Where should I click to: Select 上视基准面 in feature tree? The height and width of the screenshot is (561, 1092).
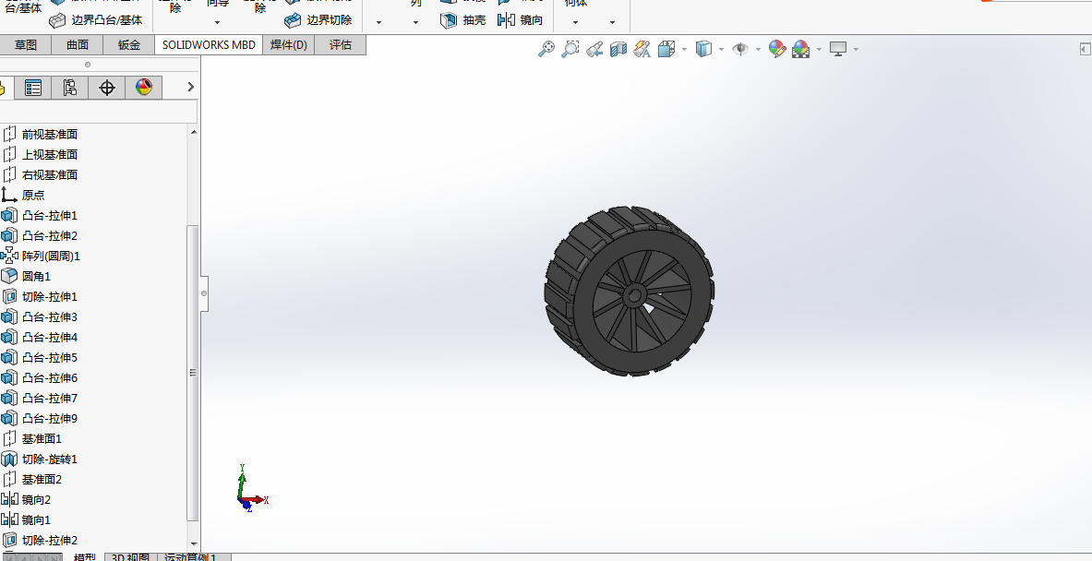click(50, 154)
